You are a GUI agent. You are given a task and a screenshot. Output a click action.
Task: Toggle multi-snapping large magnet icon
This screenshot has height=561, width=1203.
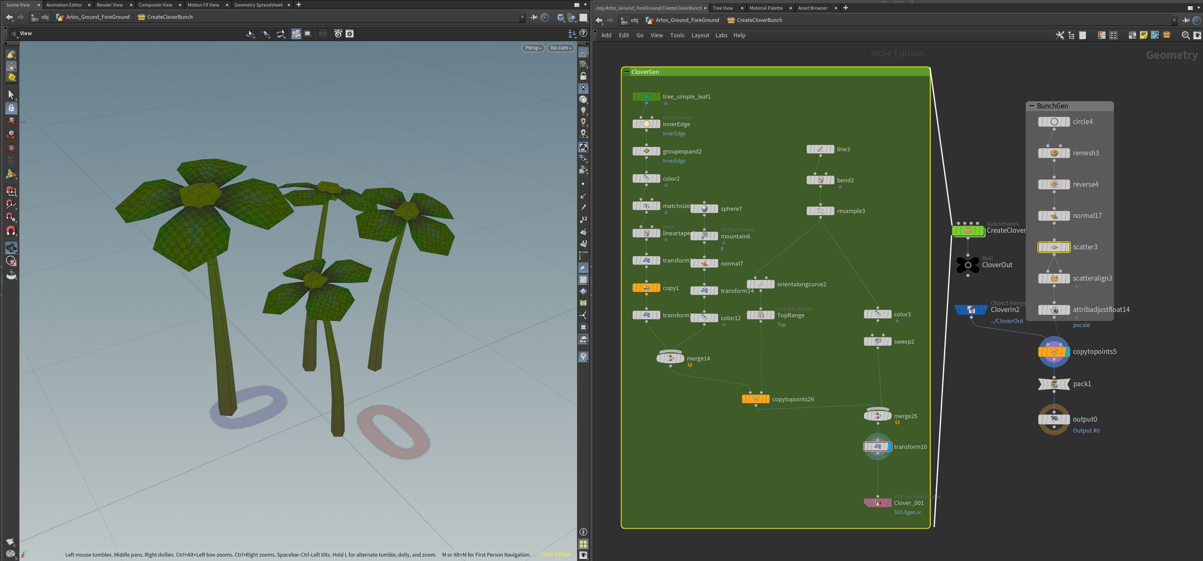click(11, 231)
